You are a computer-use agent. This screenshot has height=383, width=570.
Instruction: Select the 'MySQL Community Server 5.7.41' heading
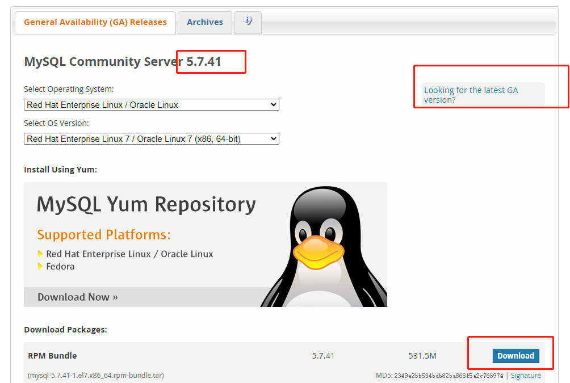pos(123,61)
